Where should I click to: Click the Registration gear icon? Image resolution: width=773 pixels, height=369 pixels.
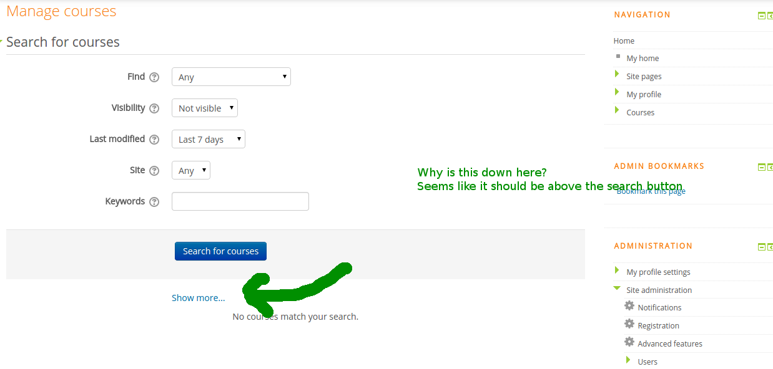pos(629,324)
